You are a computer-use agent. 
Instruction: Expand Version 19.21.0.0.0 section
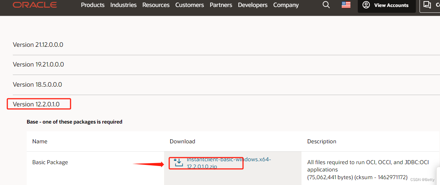[38, 64]
